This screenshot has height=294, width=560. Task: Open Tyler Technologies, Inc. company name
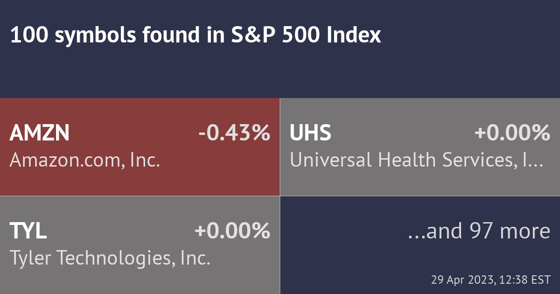[110, 258]
